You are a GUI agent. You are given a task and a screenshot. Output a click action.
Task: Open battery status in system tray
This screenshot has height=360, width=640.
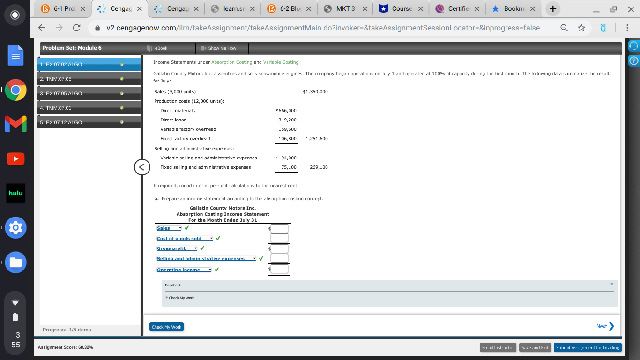click(x=15, y=316)
